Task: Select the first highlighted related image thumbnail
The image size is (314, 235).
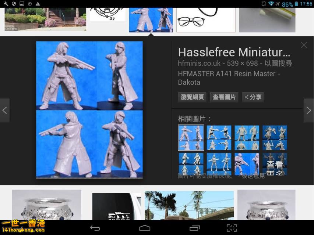Action: pos(191,138)
